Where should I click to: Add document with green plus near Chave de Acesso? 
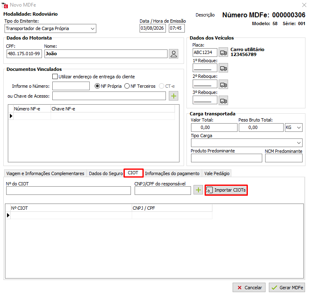tap(173, 96)
